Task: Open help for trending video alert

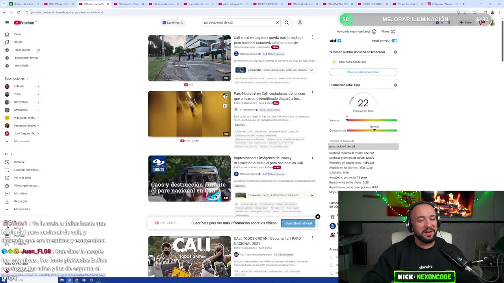Action: 395,52
